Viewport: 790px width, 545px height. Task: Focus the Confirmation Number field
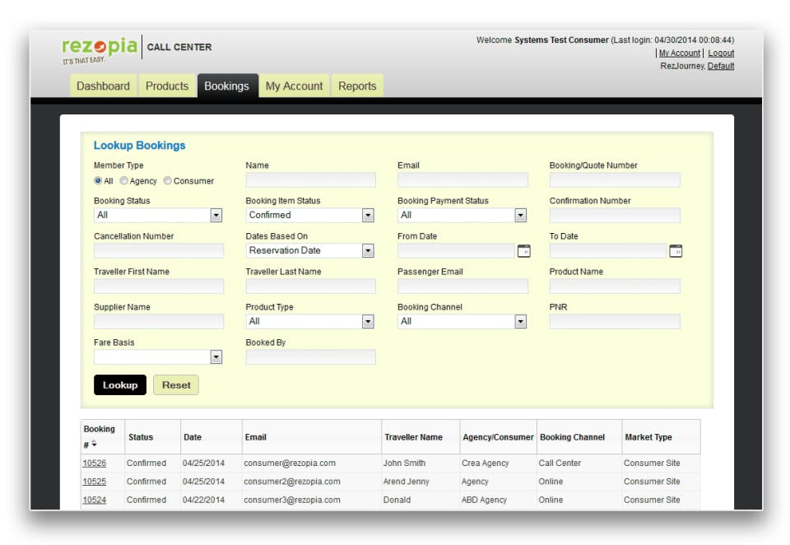pyautogui.click(x=615, y=215)
